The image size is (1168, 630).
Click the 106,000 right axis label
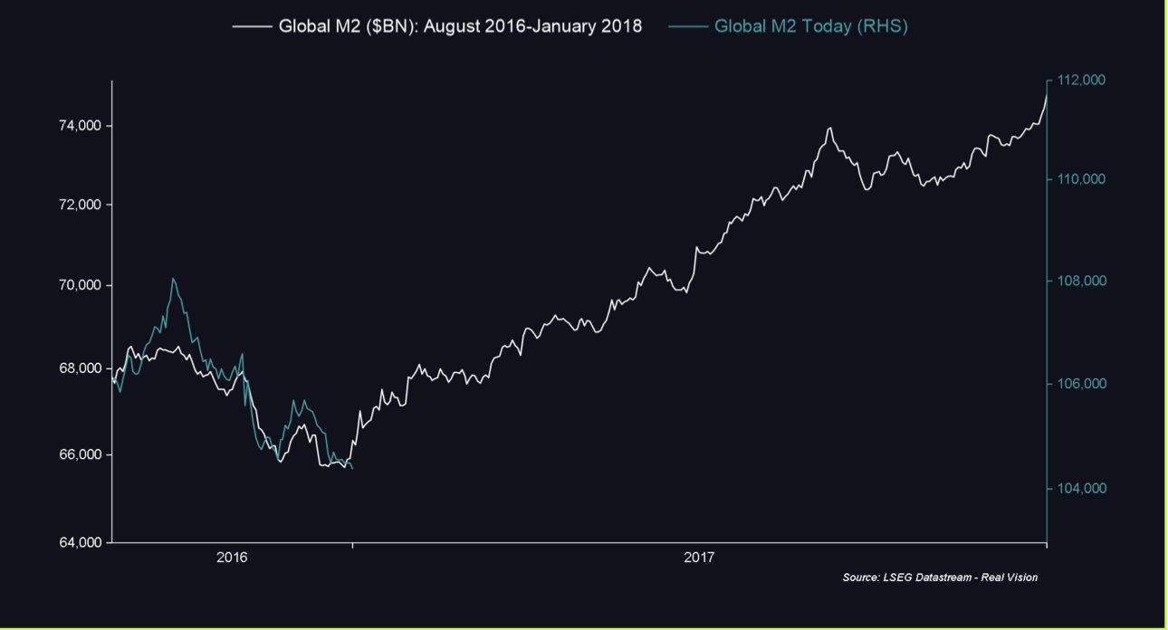click(1082, 384)
